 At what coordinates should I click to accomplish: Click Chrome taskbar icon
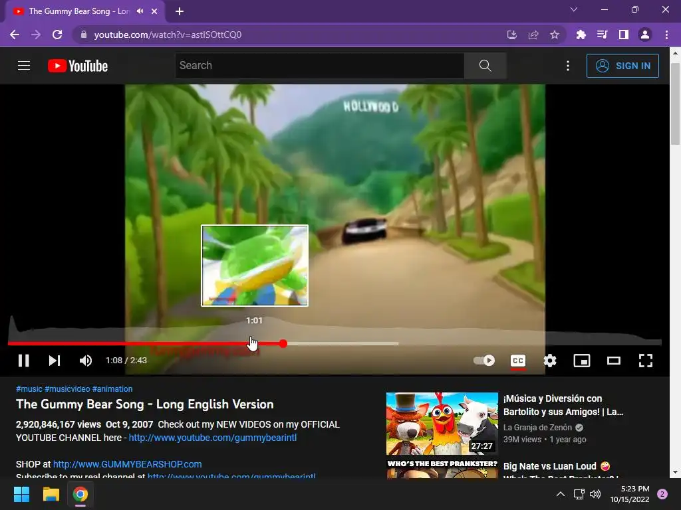pos(80,494)
